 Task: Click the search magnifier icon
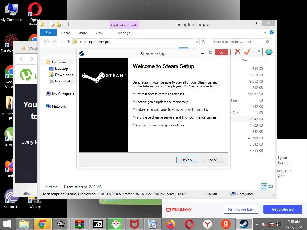[x=267, y=42]
